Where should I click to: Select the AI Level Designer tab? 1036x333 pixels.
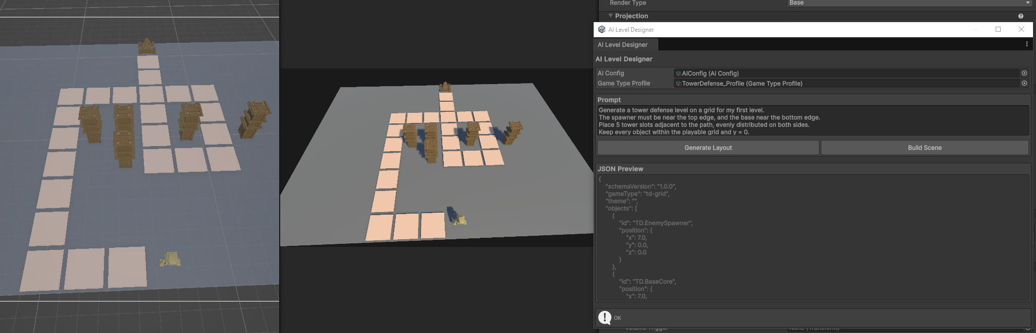tap(626, 45)
